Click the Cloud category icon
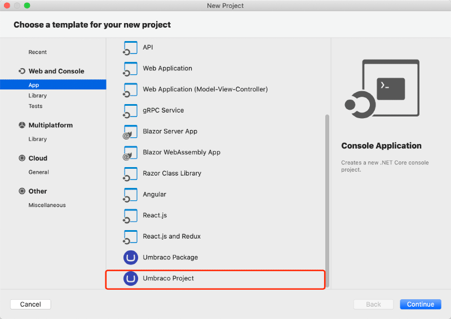The height and width of the screenshot is (319, 451). coord(22,158)
